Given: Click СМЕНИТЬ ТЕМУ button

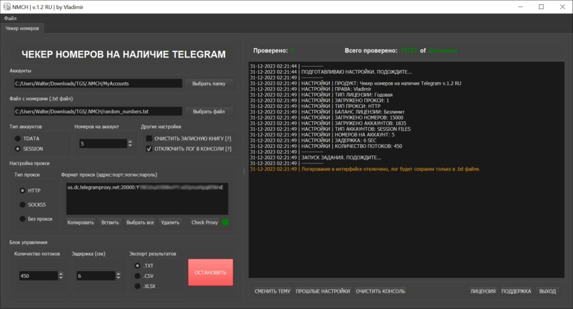Looking at the screenshot, I should coord(273,291).
